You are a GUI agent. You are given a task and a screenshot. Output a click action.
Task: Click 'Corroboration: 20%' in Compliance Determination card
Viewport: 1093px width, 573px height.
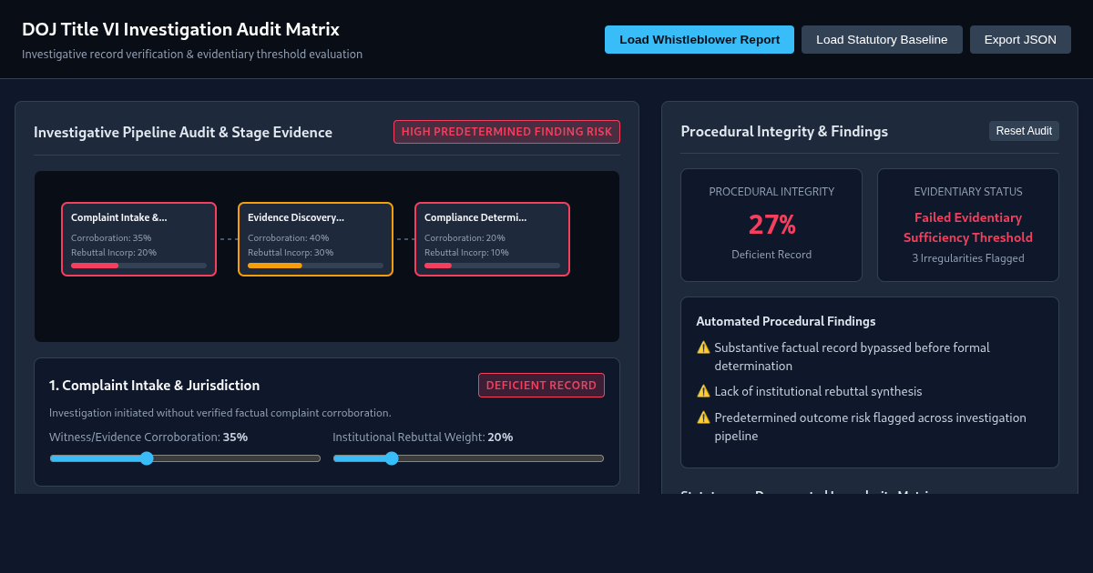click(x=465, y=238)
